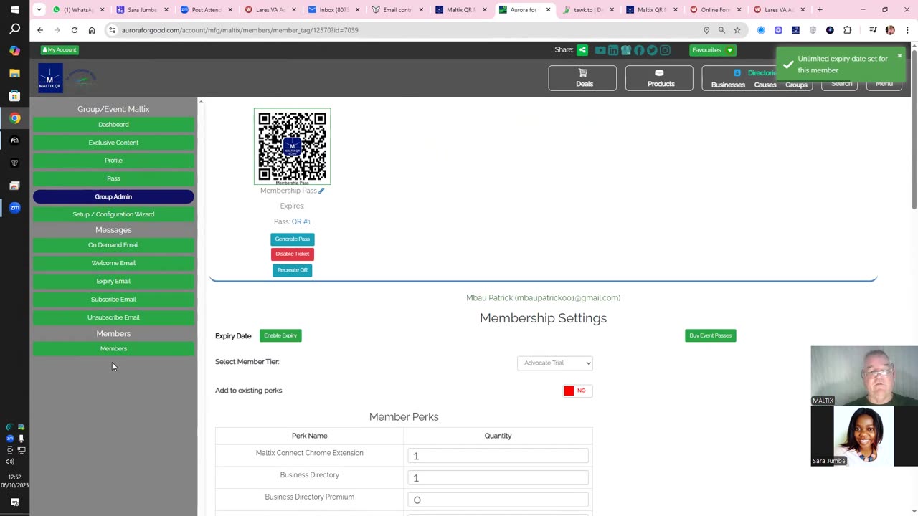
Task: Click the Generate Pass button
Action: [293, 239]
